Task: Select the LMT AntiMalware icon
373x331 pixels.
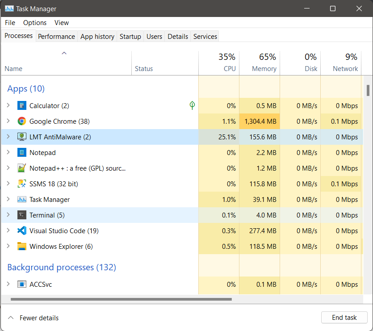Action: [21, 137]
